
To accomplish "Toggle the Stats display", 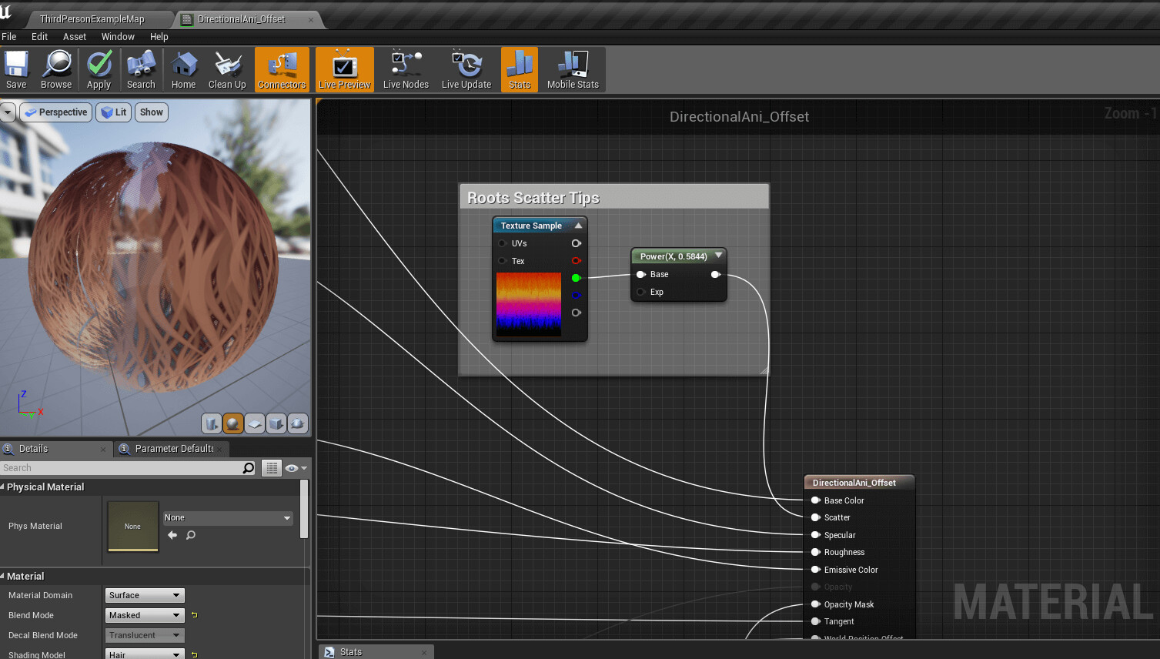I will tap(519, 69).
